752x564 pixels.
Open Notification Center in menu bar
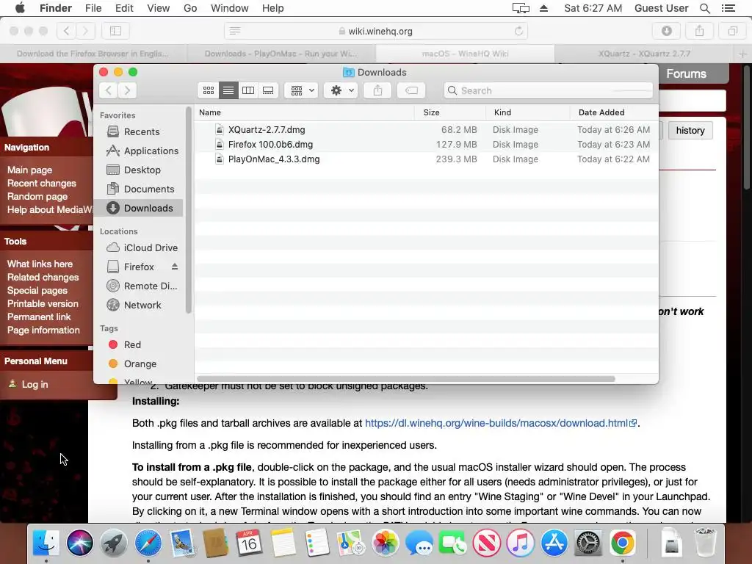(728, 8)
